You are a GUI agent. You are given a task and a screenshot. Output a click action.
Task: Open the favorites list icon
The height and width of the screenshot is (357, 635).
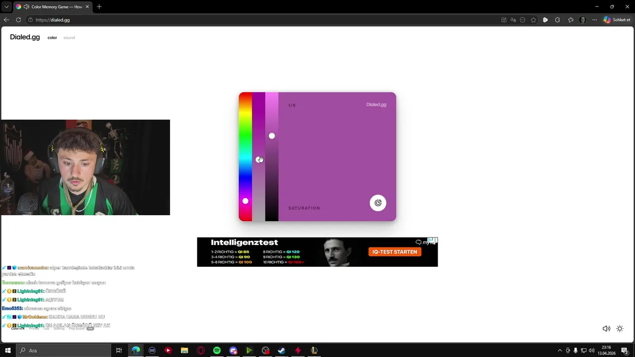coord(571,20)
